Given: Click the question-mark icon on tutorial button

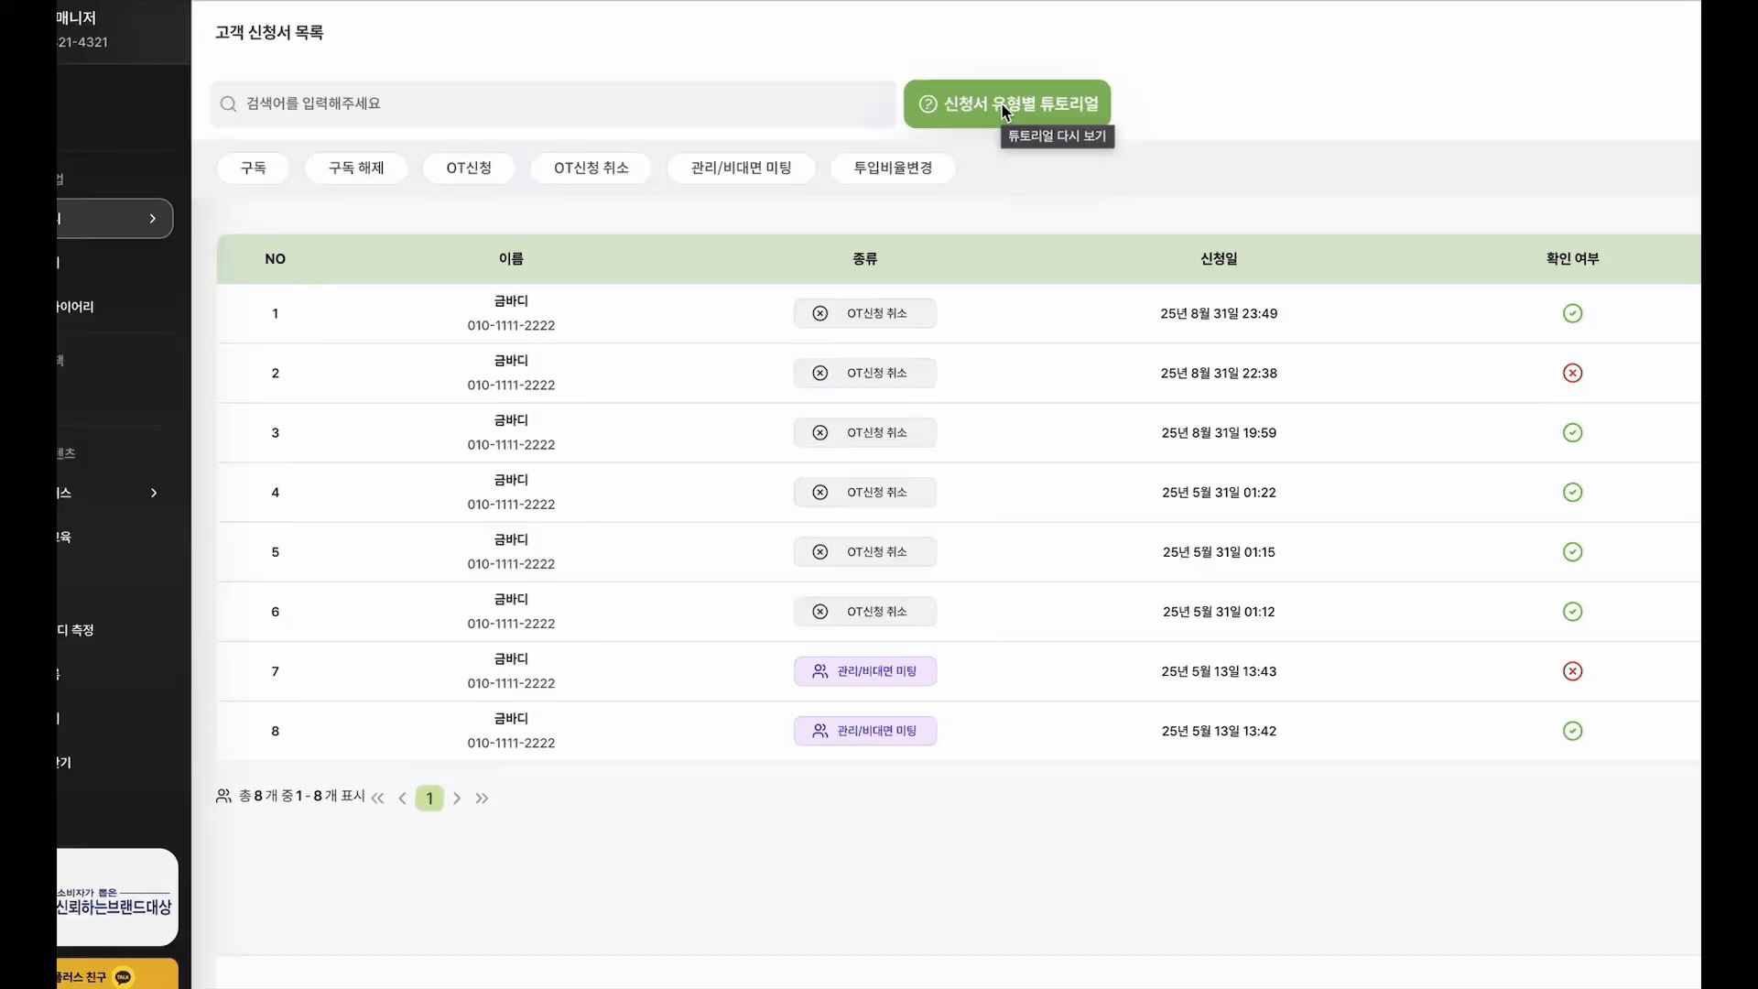Looking at the screenshot, I should pyautogui.click(x=928, y=104).
